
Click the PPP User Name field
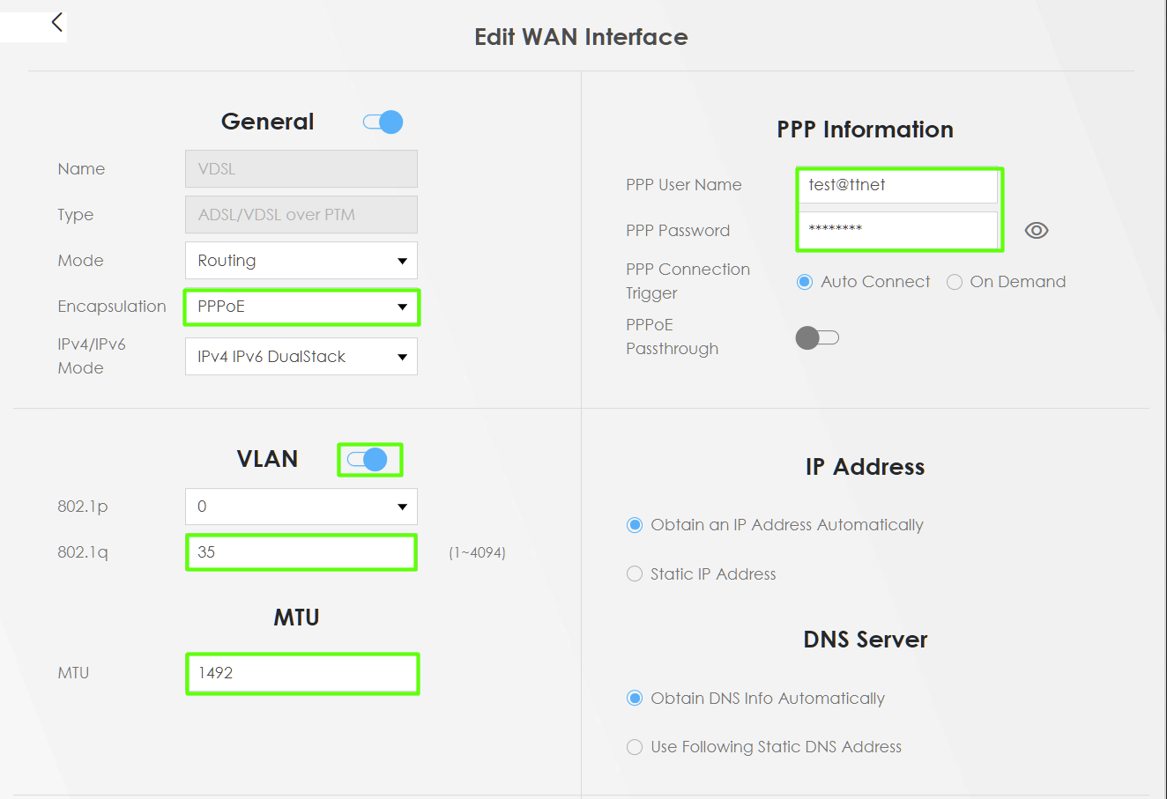898,186
